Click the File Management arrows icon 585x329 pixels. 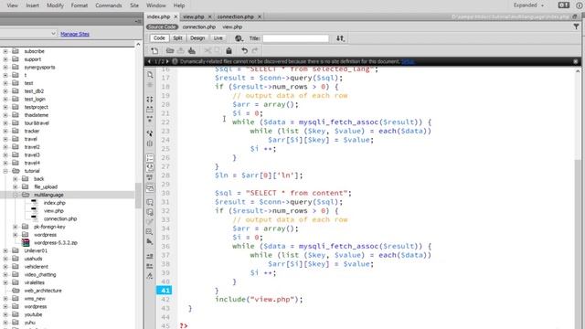(340, 38)
